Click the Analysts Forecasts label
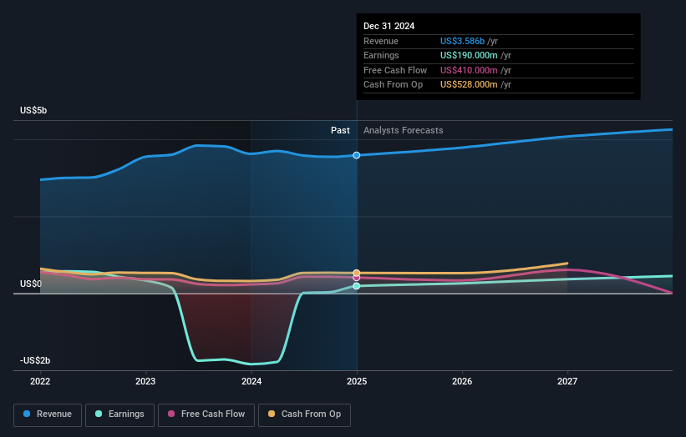 pos(404,131)
